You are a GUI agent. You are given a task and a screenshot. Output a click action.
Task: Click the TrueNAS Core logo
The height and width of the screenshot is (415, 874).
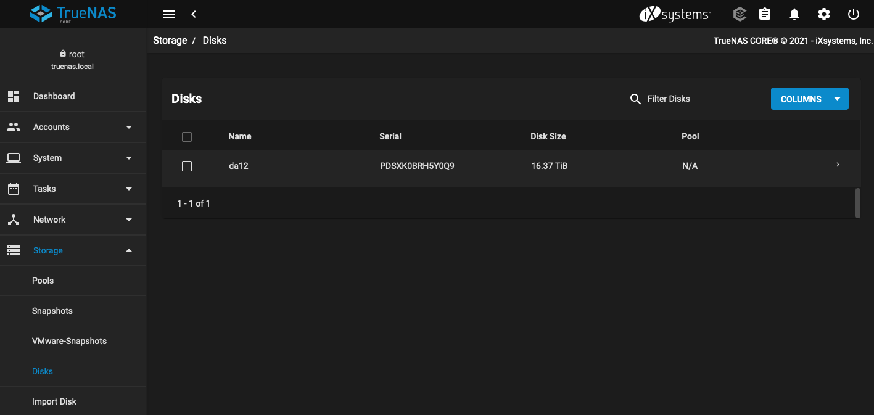coord(73,14)
